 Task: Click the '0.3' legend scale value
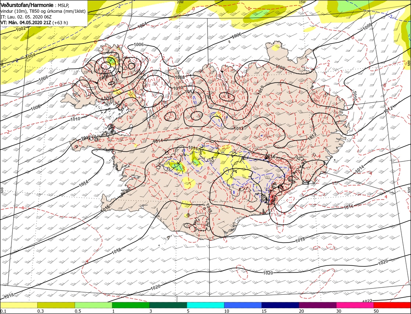(x=41, y=311)
